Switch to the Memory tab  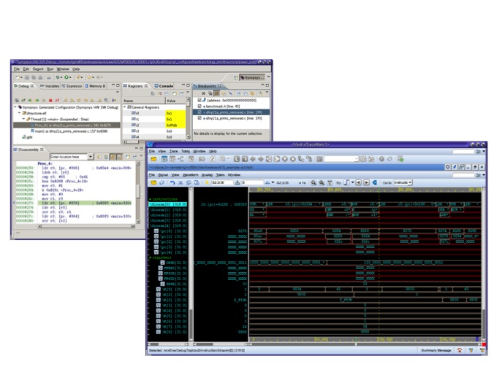point(95,86)
